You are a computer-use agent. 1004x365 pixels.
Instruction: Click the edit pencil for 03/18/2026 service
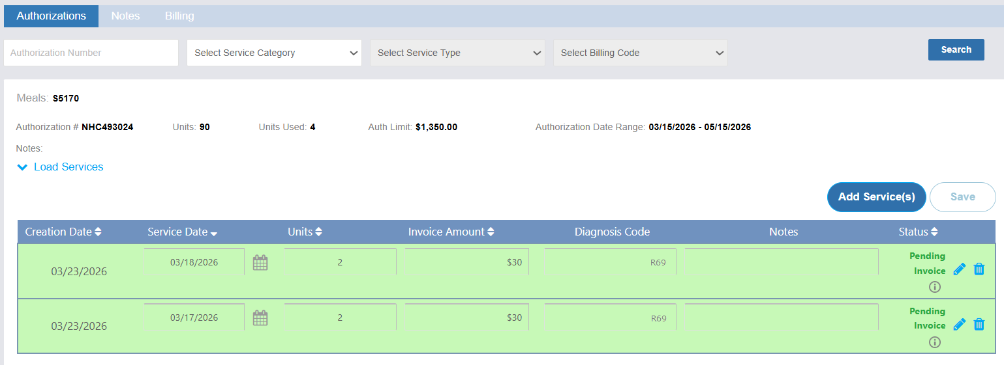pyautogui.click(x=959, y=269)
